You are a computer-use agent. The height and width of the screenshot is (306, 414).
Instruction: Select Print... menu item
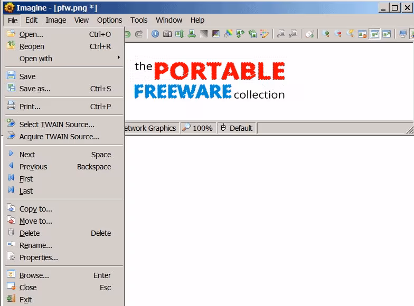pos(64,107)
